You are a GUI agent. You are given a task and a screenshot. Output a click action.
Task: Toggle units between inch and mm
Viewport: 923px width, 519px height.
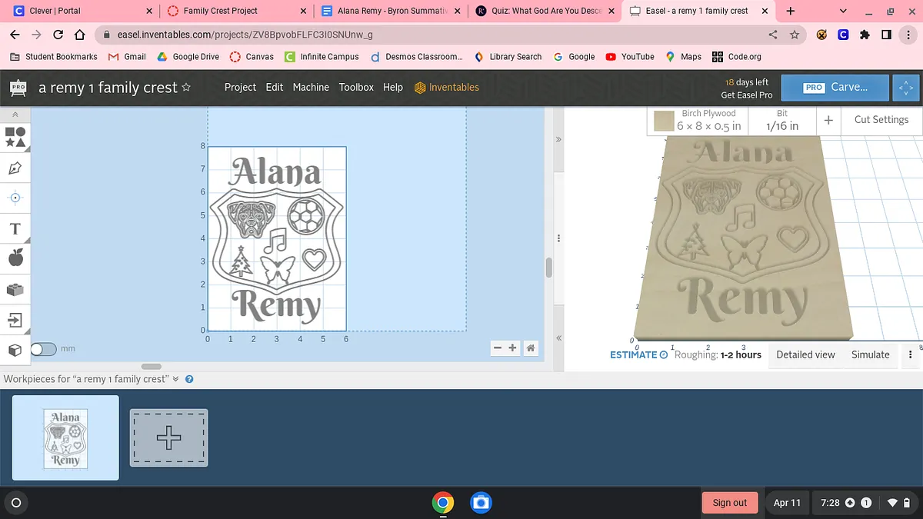click(44, 349)
